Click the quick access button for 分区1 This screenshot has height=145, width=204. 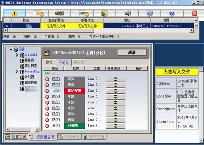[116, 126]
